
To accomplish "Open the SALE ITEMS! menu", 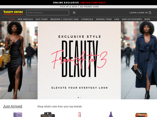I will point(42,19).
